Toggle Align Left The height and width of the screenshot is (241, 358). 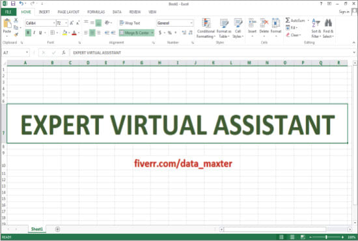click(x=86, y=33)
